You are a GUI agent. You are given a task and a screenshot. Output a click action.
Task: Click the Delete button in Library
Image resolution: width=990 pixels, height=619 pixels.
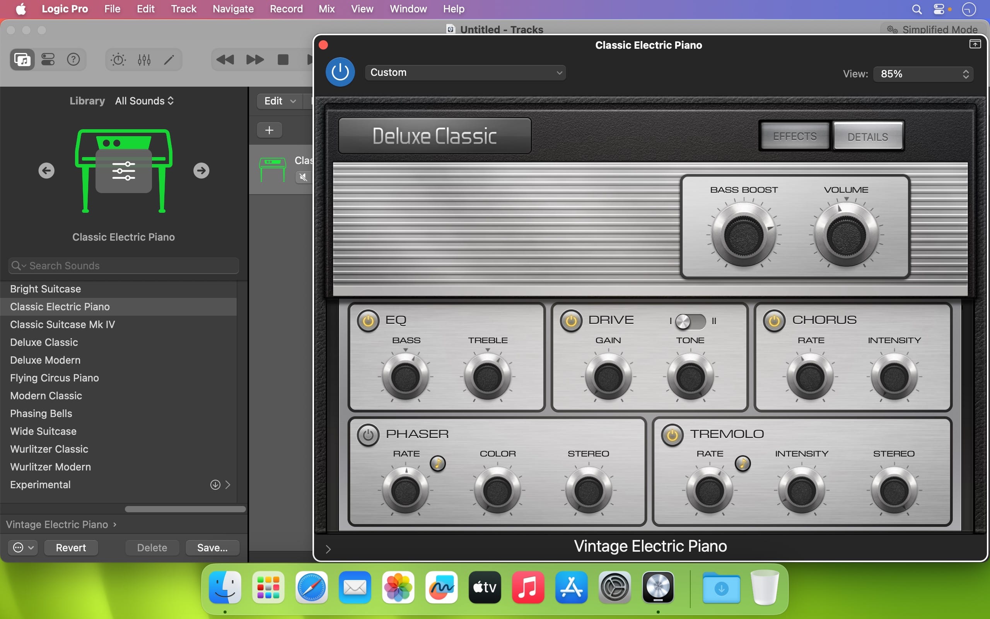tap(152, 548)
